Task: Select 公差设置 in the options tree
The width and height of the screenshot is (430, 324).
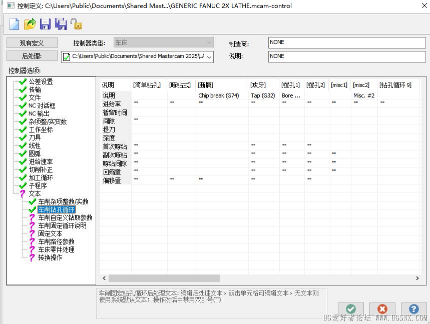Action: tap(41, 81)
